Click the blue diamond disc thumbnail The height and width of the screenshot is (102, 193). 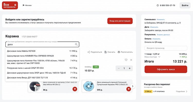[89, 86]
